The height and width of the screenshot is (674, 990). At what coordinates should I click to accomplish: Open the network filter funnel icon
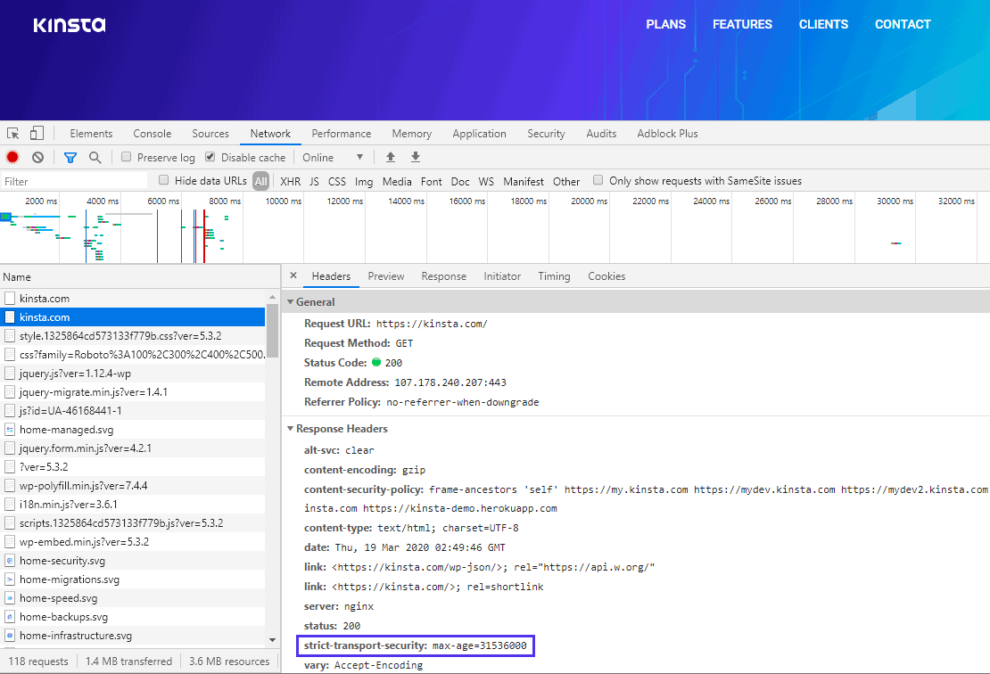(70, 157)
